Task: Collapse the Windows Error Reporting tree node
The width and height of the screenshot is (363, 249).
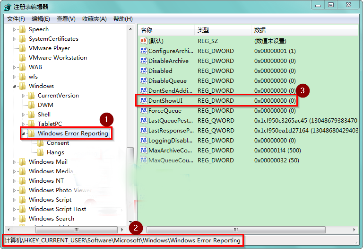Action: point(23,133)
